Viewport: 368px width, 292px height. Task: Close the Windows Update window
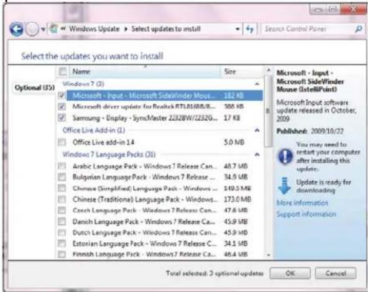click(353, 9)
